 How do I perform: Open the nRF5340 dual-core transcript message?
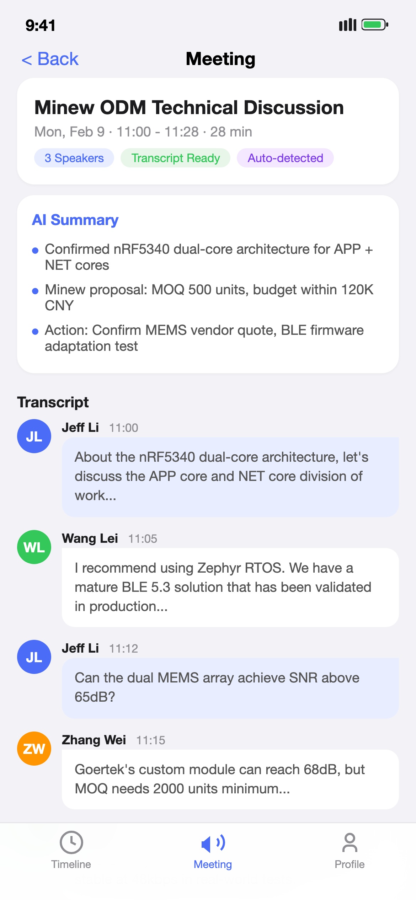pos(230,477)
